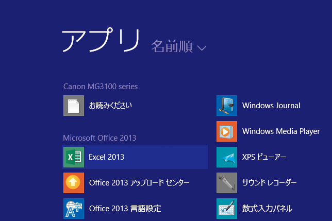The image size is (332, 221).
Task: Click the 数式入力パネル label
Action: [x=267, y=209]
